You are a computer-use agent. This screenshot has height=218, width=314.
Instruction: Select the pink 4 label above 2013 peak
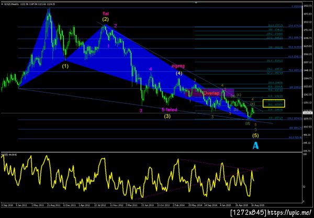(150, 69)
